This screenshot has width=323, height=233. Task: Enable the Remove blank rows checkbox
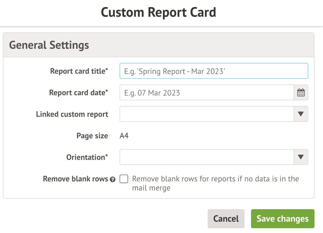(124, 179)
